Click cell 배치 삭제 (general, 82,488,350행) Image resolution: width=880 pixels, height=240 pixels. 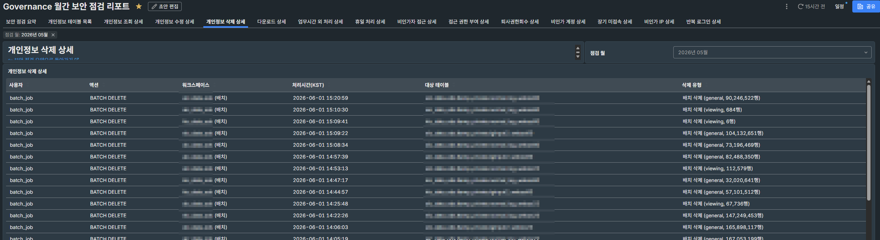pyautogui.click(x=721, y=157)
